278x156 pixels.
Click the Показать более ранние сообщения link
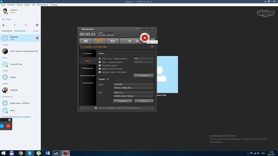(x=17, y=117)
